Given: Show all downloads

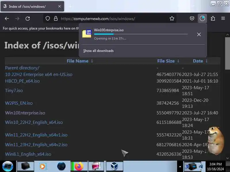Looking at the screenshot, I should tap(98, 51).
